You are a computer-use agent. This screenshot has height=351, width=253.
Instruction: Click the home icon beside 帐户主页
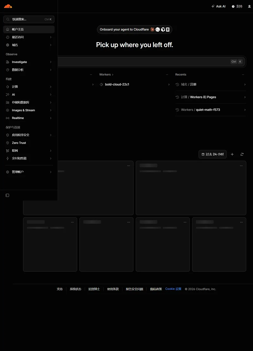coord(8,29)
